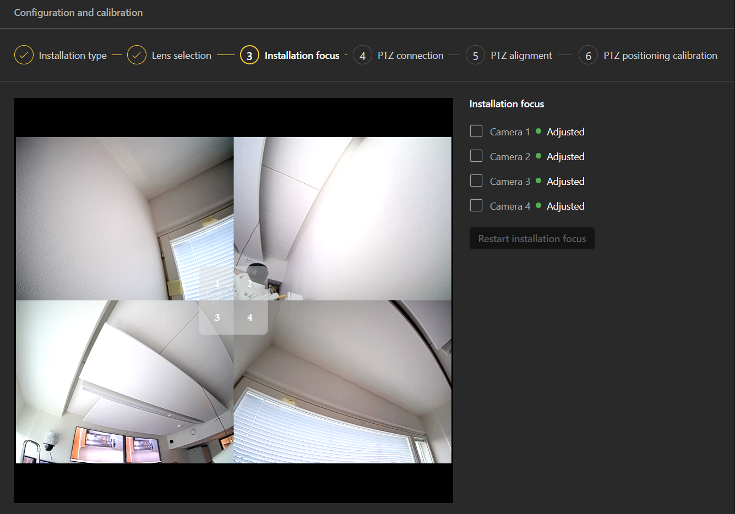This screenshot has height=514, width=735.
Task: Go to step 4 PTZ connection circle
Action: 362,55
